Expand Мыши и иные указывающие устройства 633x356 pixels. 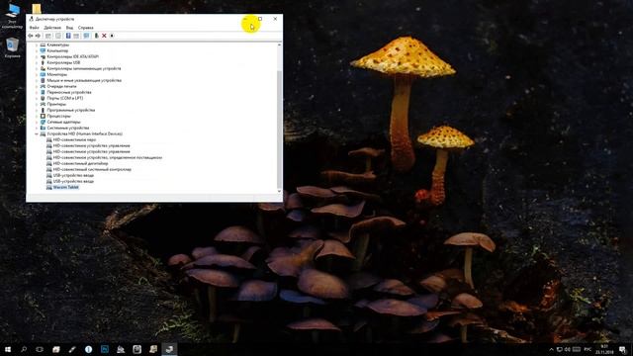click(37, 80)
